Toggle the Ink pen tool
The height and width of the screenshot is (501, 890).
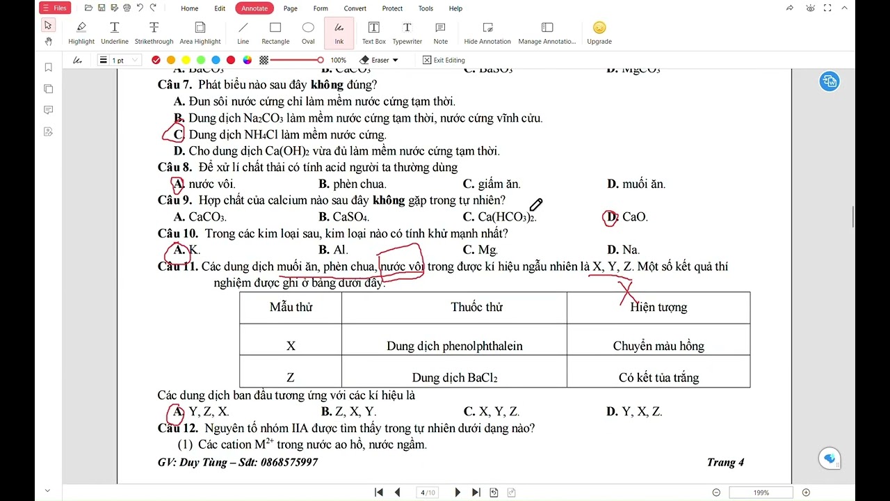tap(339, 33)
